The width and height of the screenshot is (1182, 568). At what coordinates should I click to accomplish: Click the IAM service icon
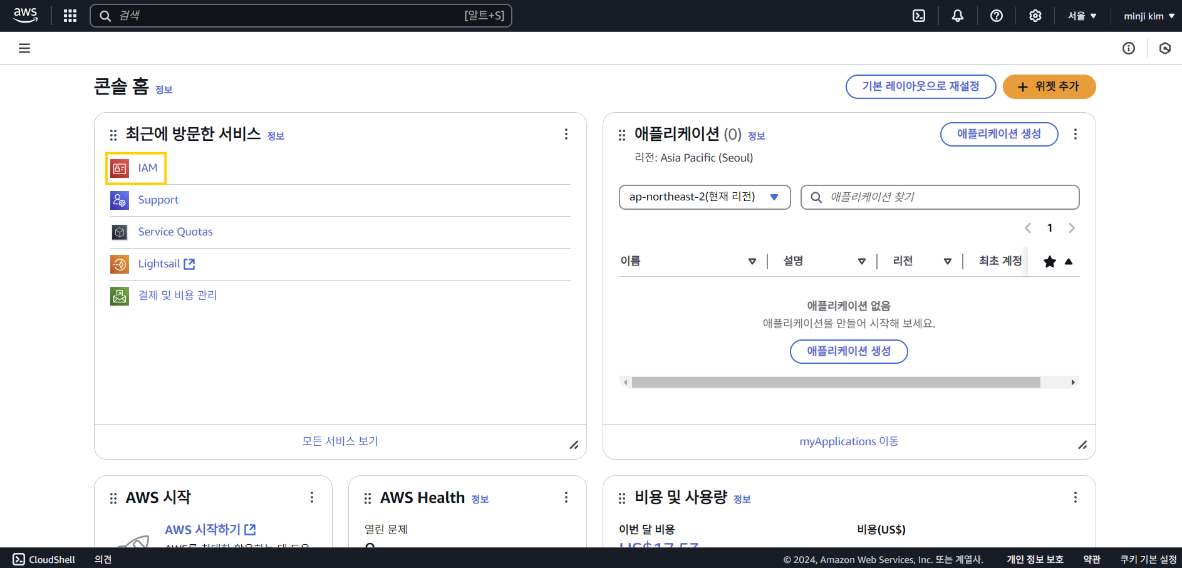(x=120, y=168)
